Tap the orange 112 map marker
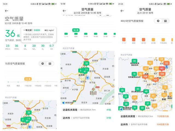This screenshot has width=175, height=131. pos(167,64)
